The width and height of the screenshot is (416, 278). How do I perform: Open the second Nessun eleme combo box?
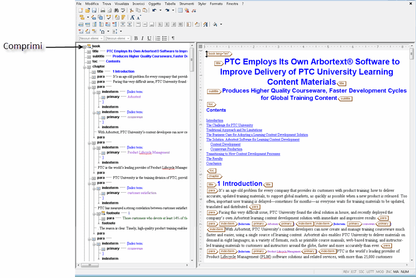point(117,38)
